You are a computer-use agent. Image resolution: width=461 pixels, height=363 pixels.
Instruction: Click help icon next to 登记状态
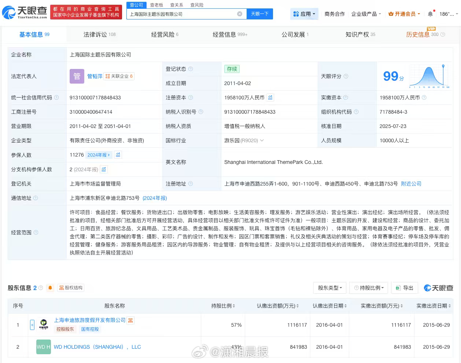pyautogui.click(x=191, y=69)
